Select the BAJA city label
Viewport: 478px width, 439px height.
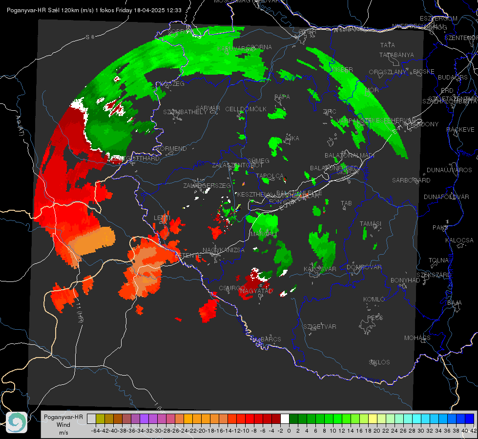click(x=455, y=303)
